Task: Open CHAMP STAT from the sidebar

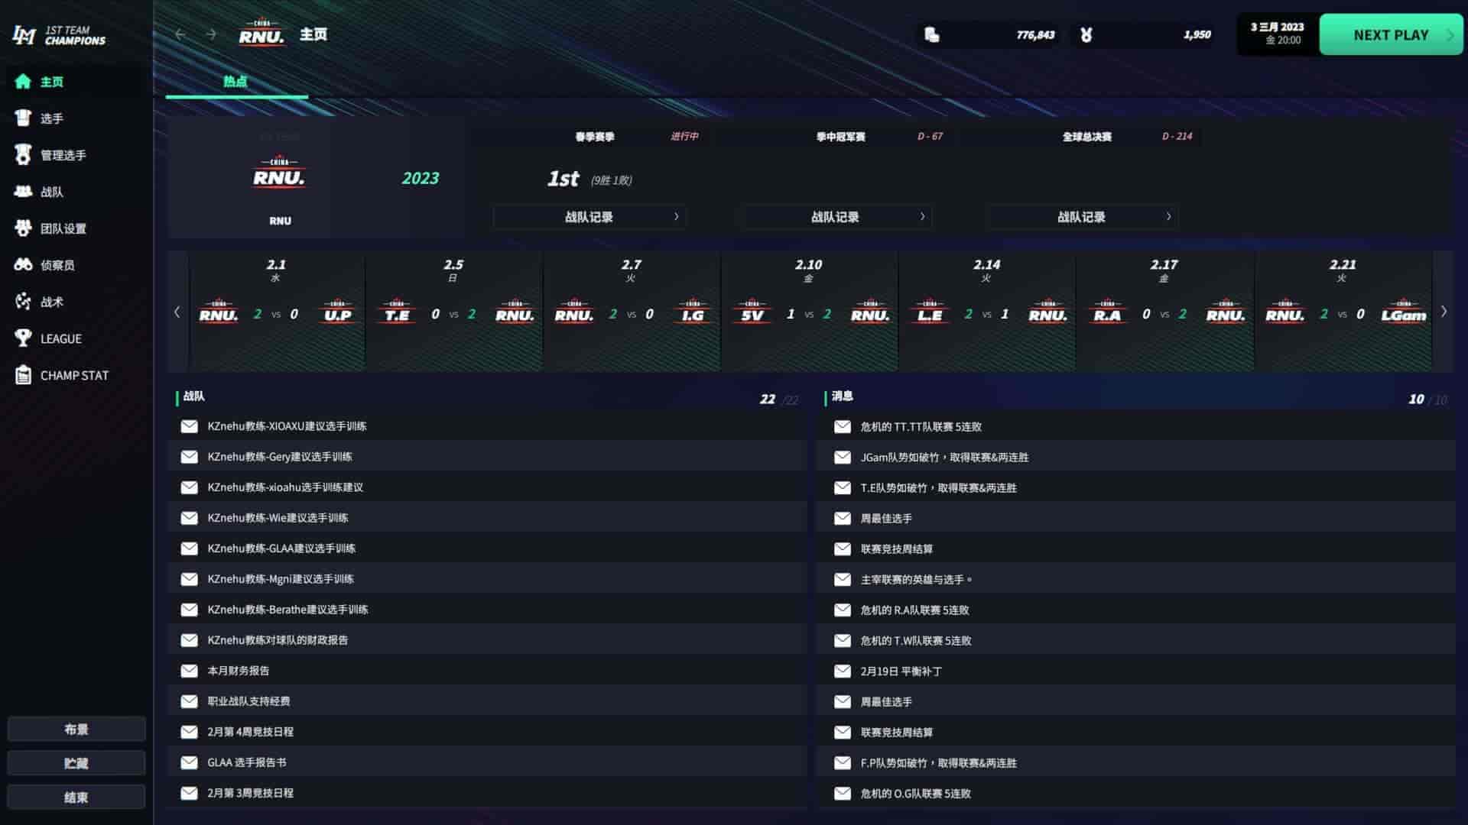Action: tap(24, 375)
